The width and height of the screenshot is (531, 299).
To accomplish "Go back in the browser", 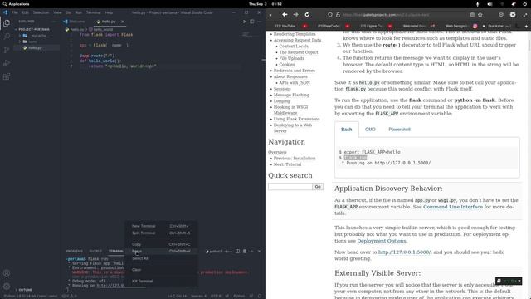I will point(285,15).
